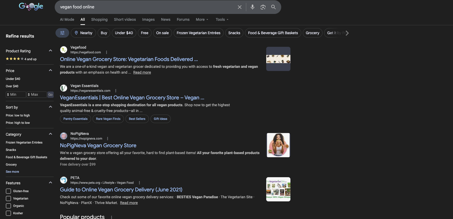Open Google Lens image search
Screen dimensions: 453x219
(263, 7)
